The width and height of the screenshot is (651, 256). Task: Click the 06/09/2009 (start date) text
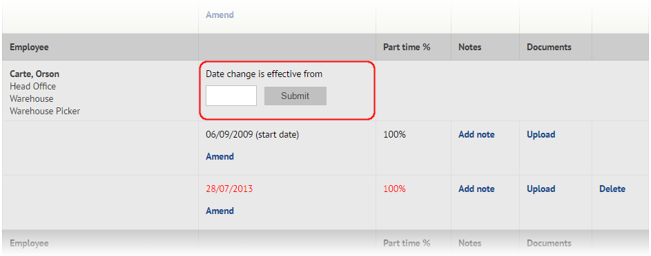(x=252, y=134)
